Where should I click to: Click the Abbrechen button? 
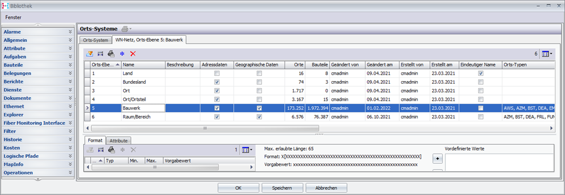point(326,188)
